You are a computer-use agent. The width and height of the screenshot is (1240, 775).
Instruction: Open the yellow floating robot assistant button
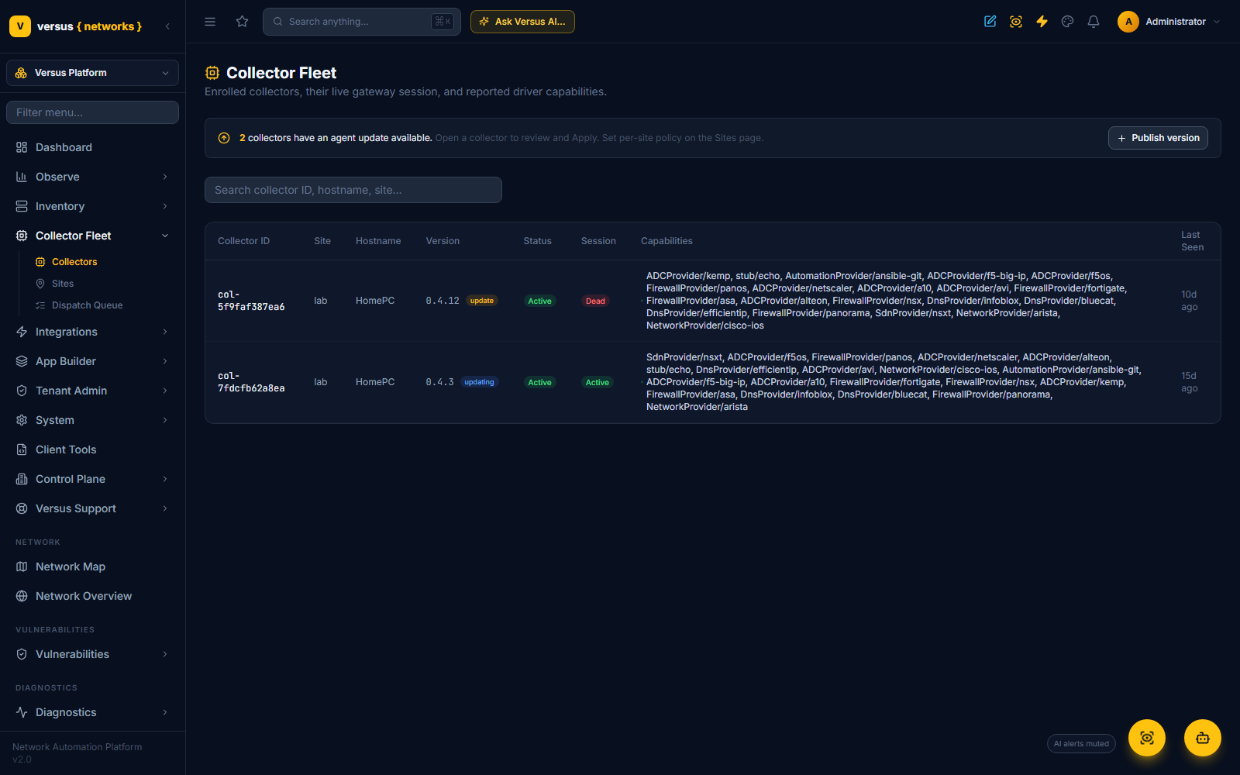point(1203,738)
